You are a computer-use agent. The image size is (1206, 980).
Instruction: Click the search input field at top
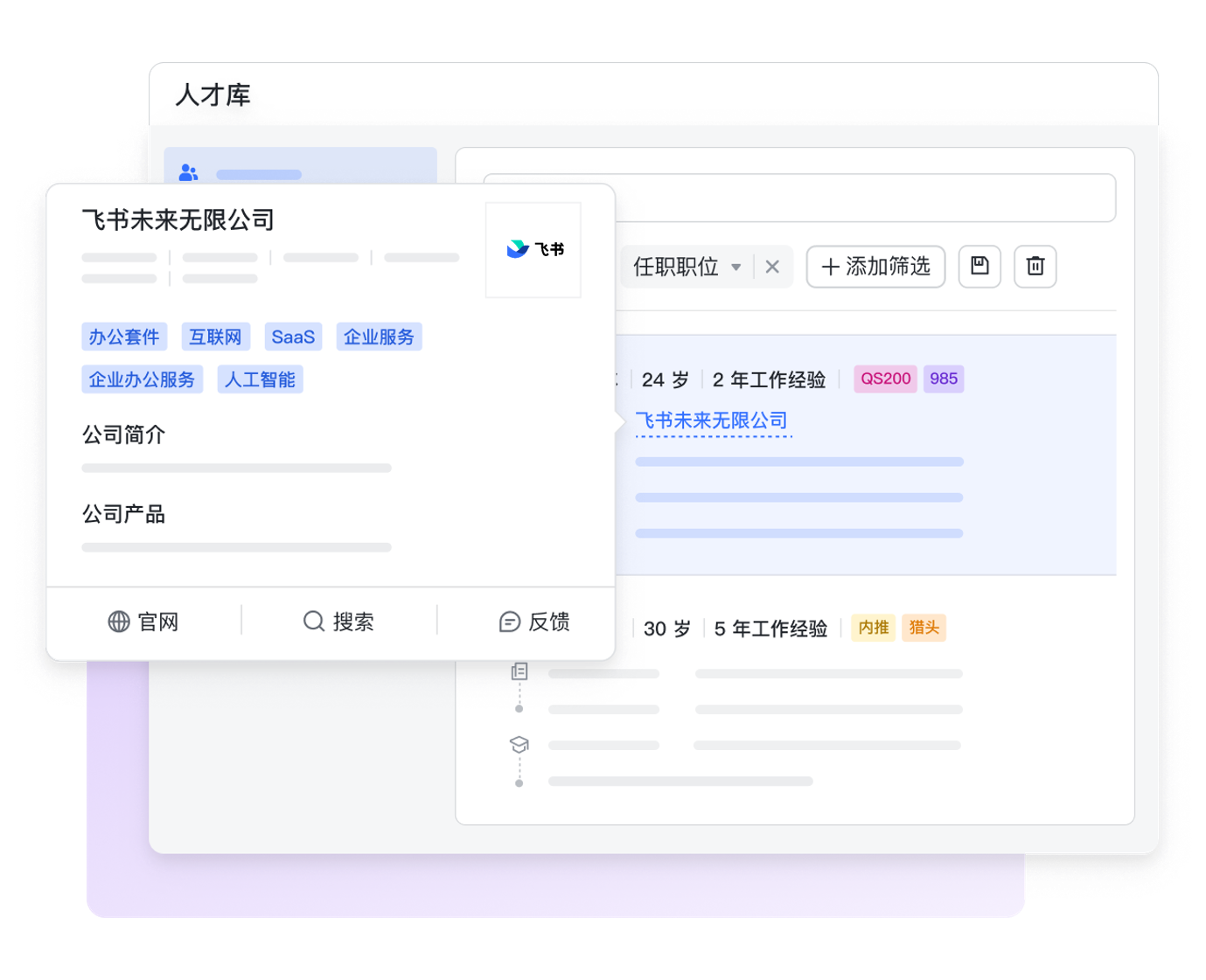(799, 198)
